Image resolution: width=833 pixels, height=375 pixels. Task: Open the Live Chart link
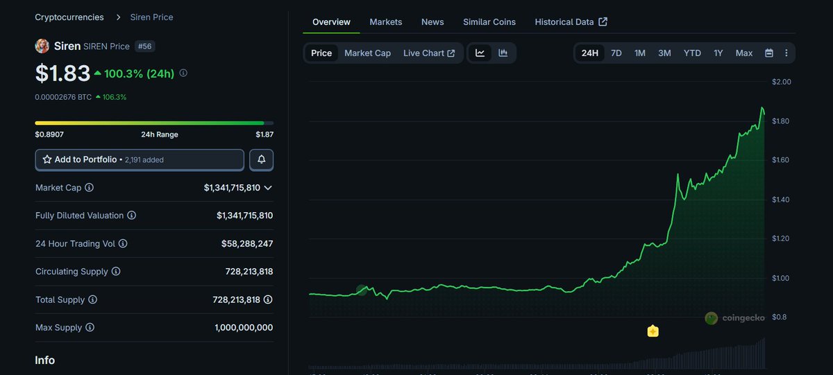[x=429, y=53]
